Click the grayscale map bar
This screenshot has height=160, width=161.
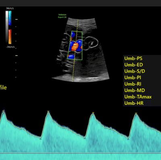point(7,26)
